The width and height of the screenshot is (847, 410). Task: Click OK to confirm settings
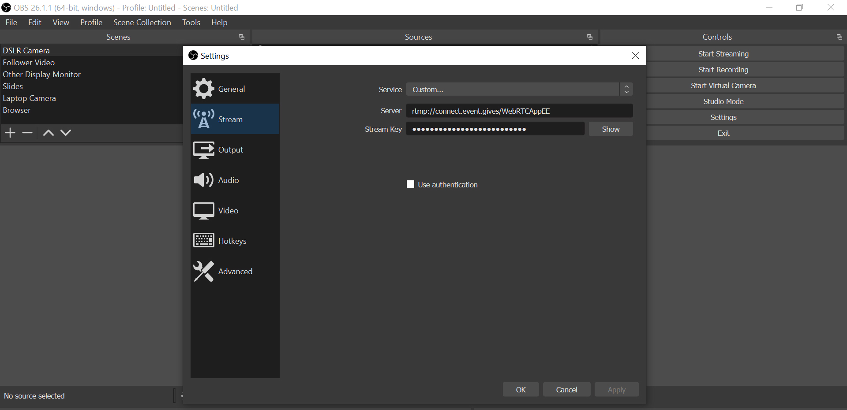tap(521, 390)
